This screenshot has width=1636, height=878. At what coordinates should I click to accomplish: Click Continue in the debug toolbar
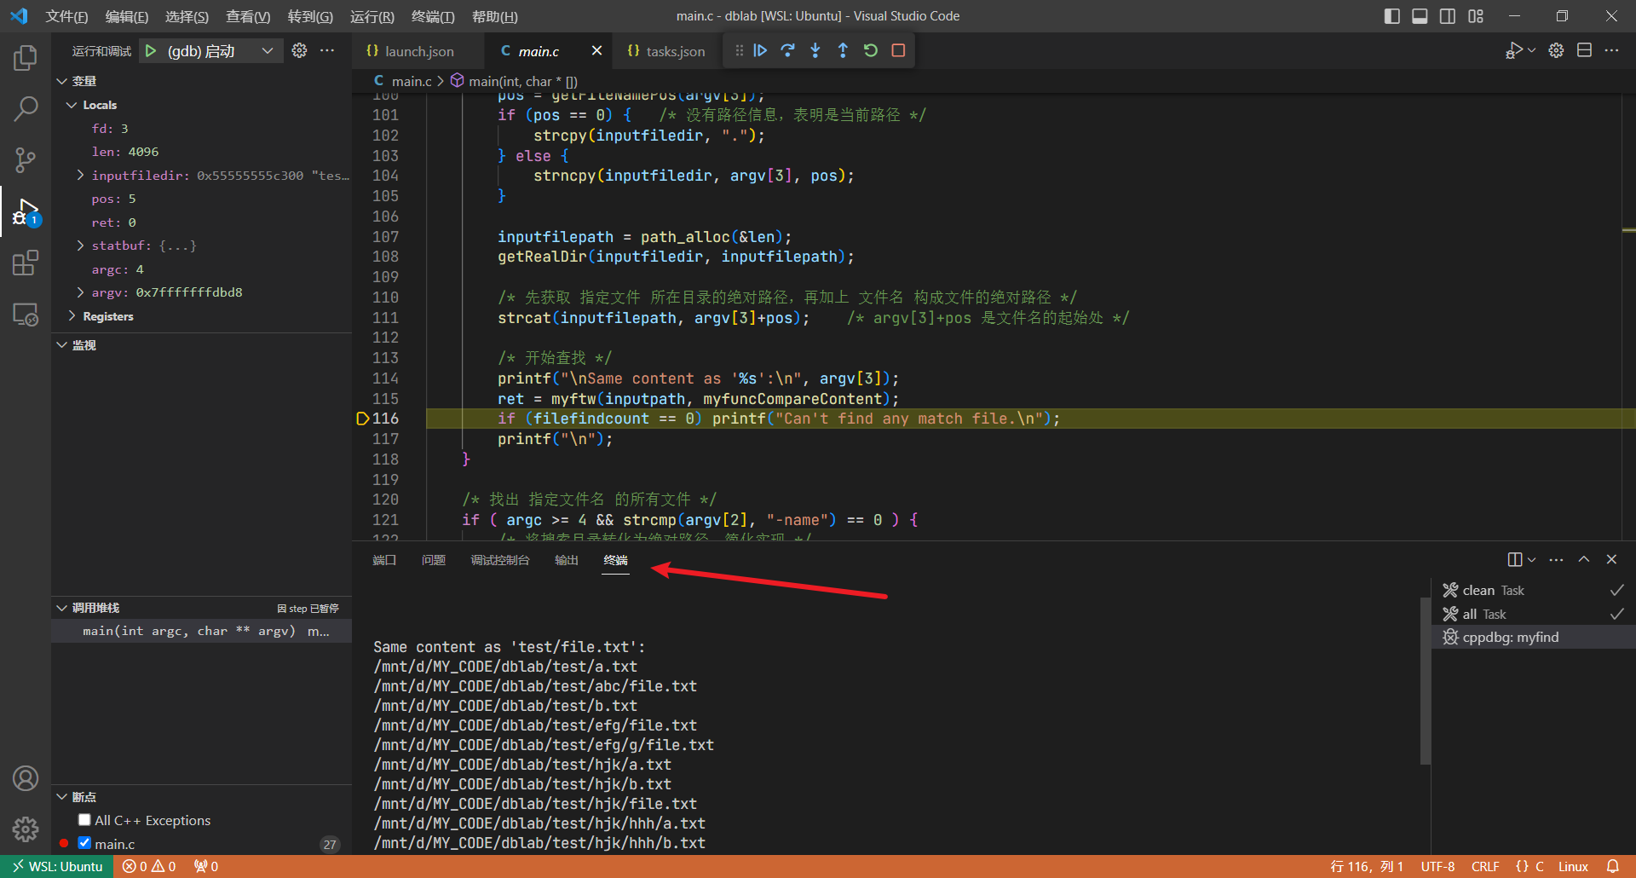760,51
